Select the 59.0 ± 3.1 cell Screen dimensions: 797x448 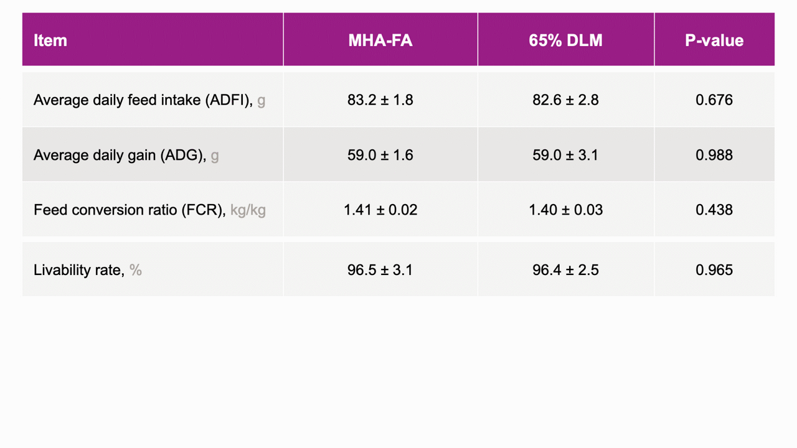pos(566,154)
